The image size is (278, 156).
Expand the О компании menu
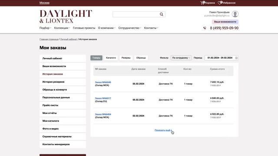pyautogui.click(x=107, y=28)
